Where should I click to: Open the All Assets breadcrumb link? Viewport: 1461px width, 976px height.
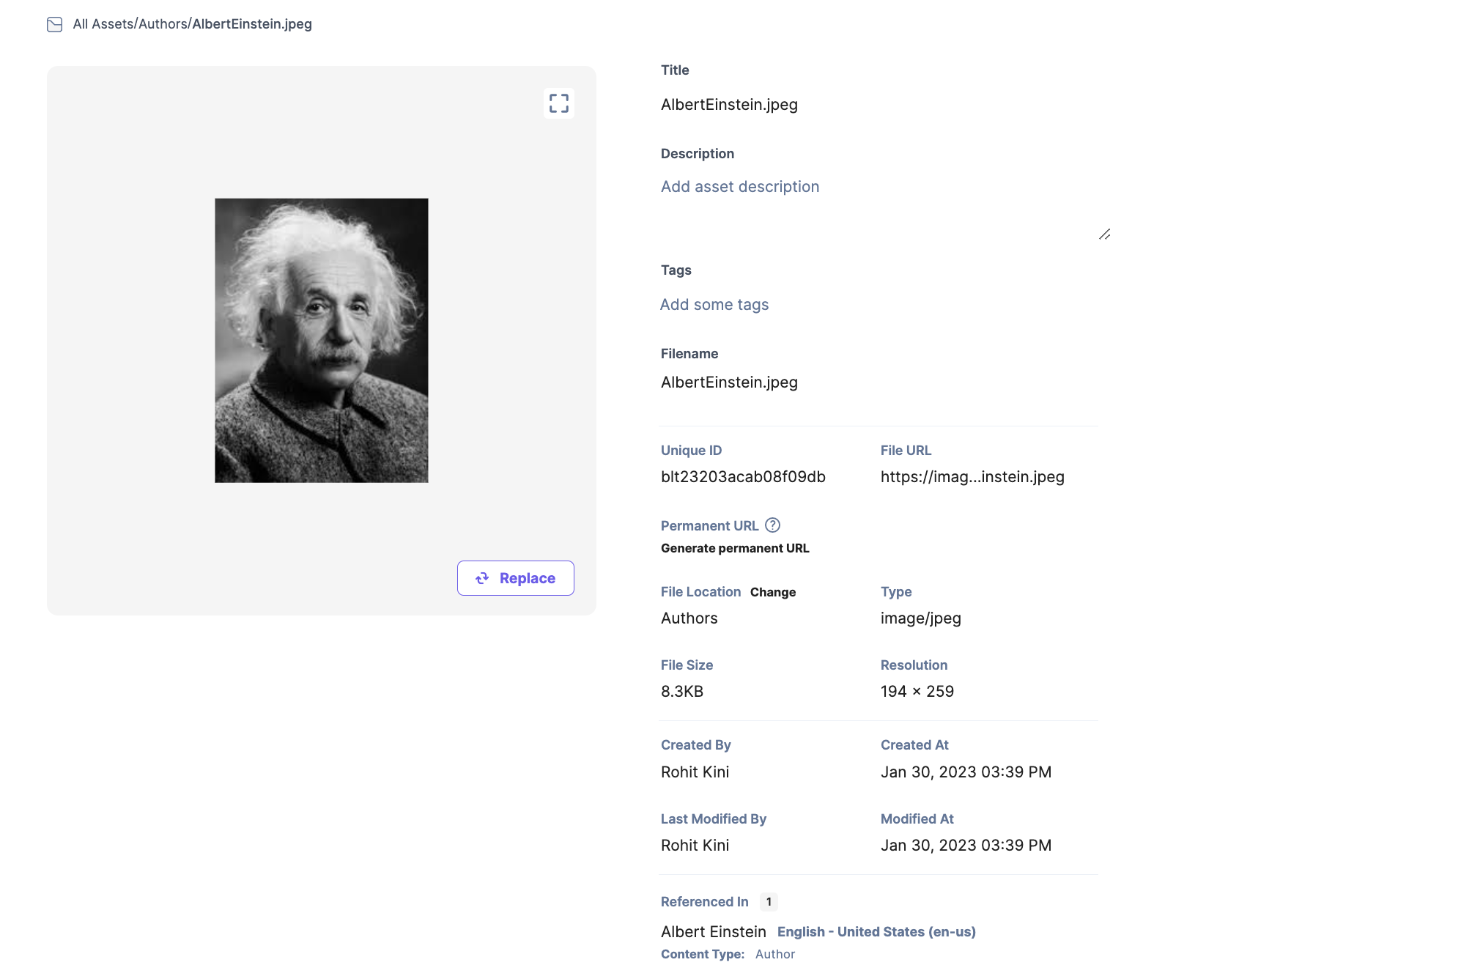point(103,24)
